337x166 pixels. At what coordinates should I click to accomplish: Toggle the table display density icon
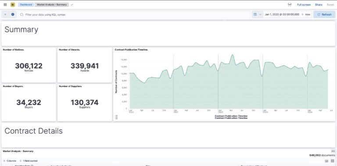pos(326,161)
